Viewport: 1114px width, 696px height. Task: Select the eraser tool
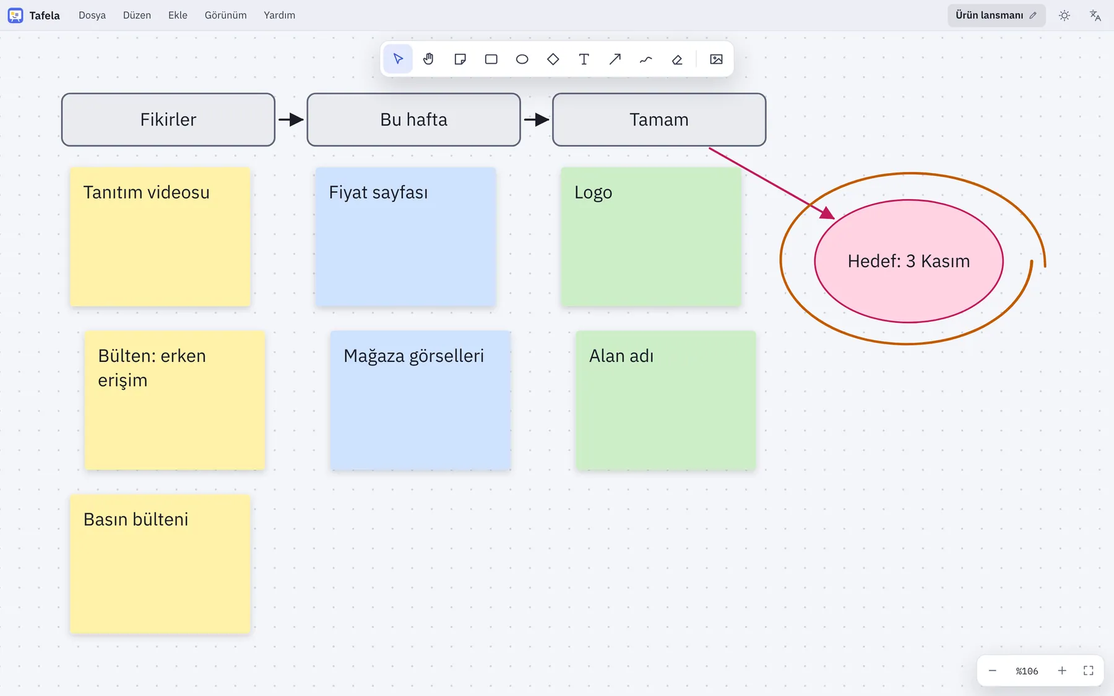676,59
